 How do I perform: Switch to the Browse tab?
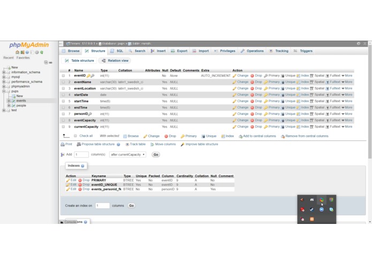point(71,51)
